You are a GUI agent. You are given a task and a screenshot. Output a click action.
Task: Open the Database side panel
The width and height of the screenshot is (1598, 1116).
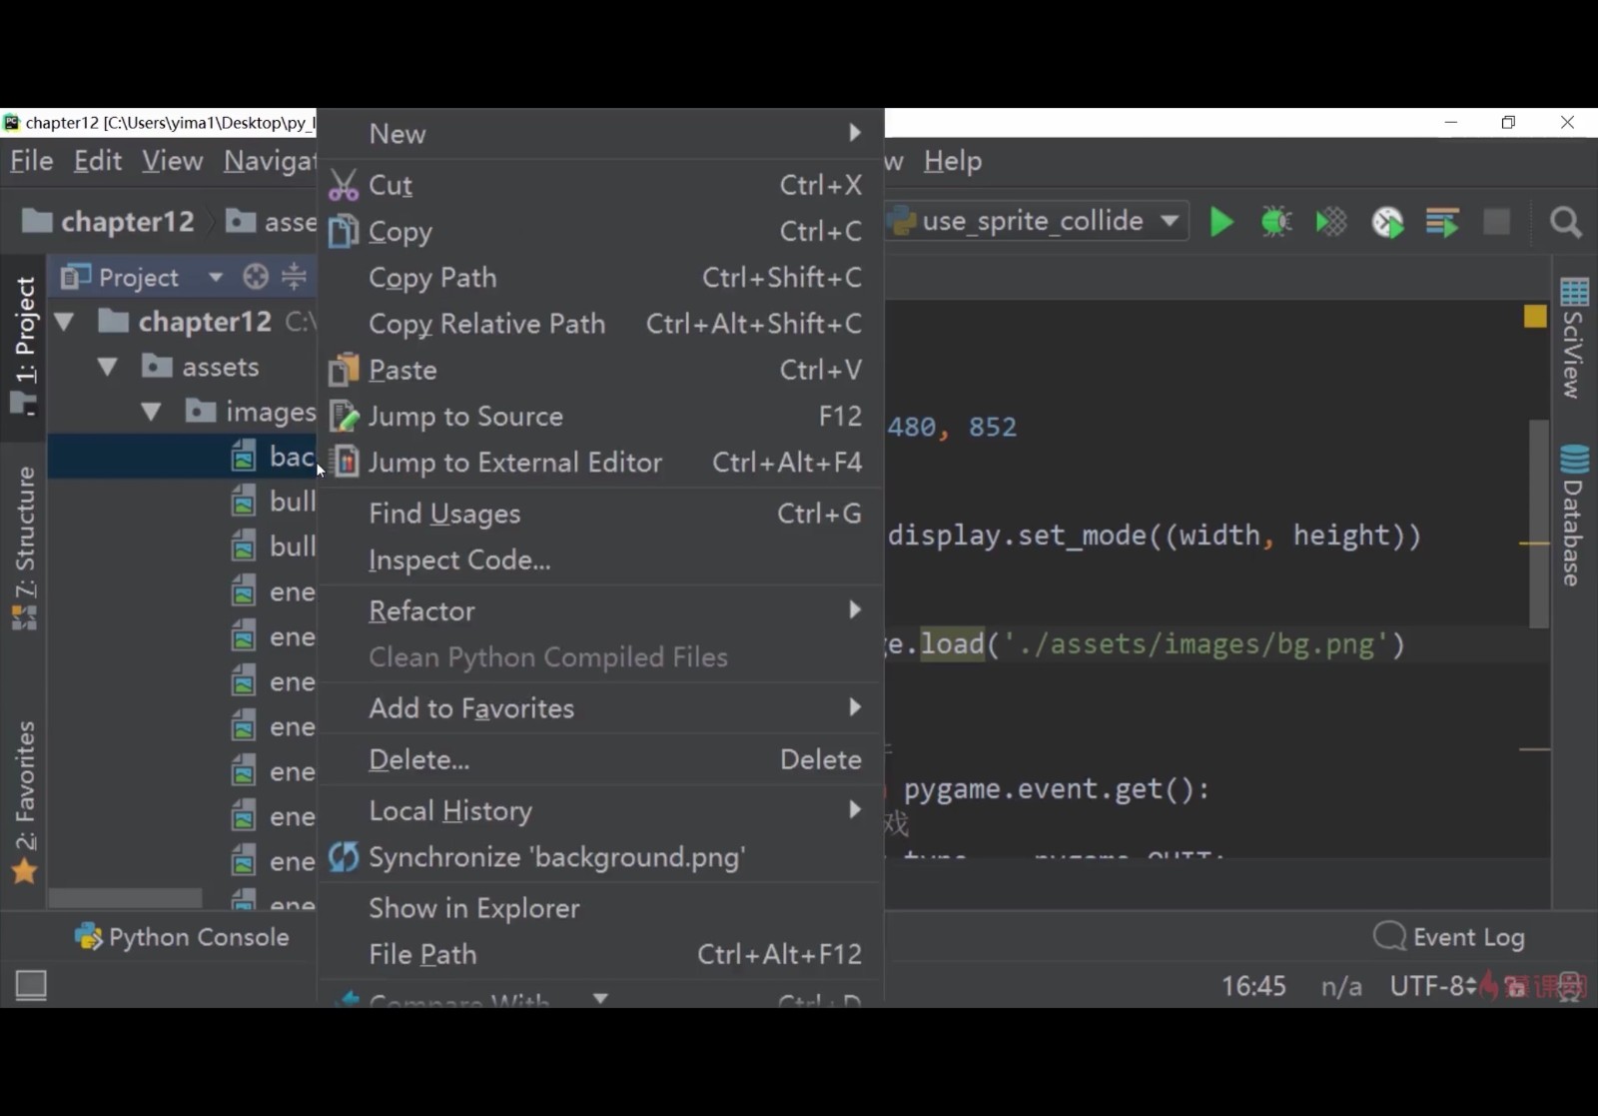click(1573, 516)
